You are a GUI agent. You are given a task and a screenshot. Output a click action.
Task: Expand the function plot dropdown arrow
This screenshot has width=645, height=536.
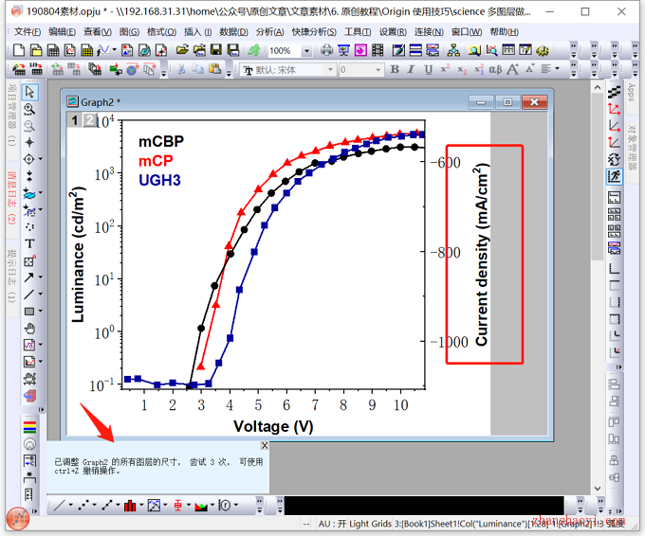(114, 50)
